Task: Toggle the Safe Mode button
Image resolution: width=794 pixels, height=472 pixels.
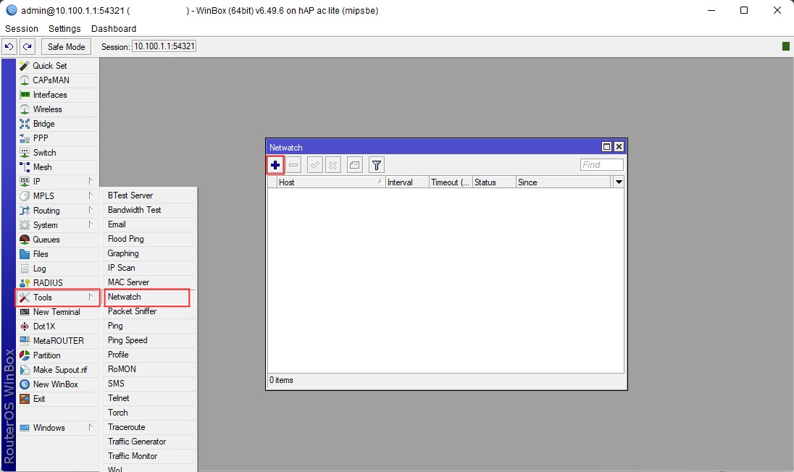Action: point(66,47)
